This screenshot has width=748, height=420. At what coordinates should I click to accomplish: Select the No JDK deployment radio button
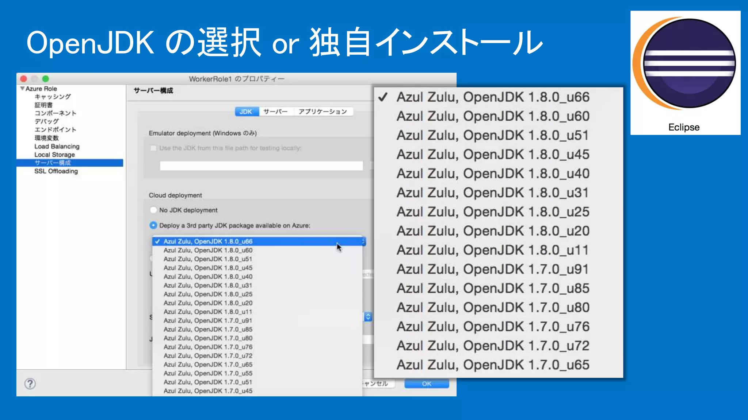coord(153,210)
